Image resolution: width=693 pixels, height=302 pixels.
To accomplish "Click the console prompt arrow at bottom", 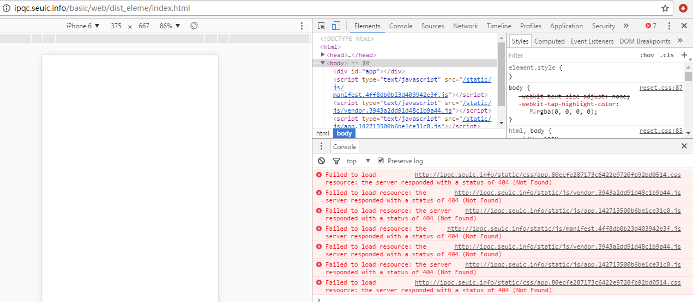I will [x=319, y=299].
